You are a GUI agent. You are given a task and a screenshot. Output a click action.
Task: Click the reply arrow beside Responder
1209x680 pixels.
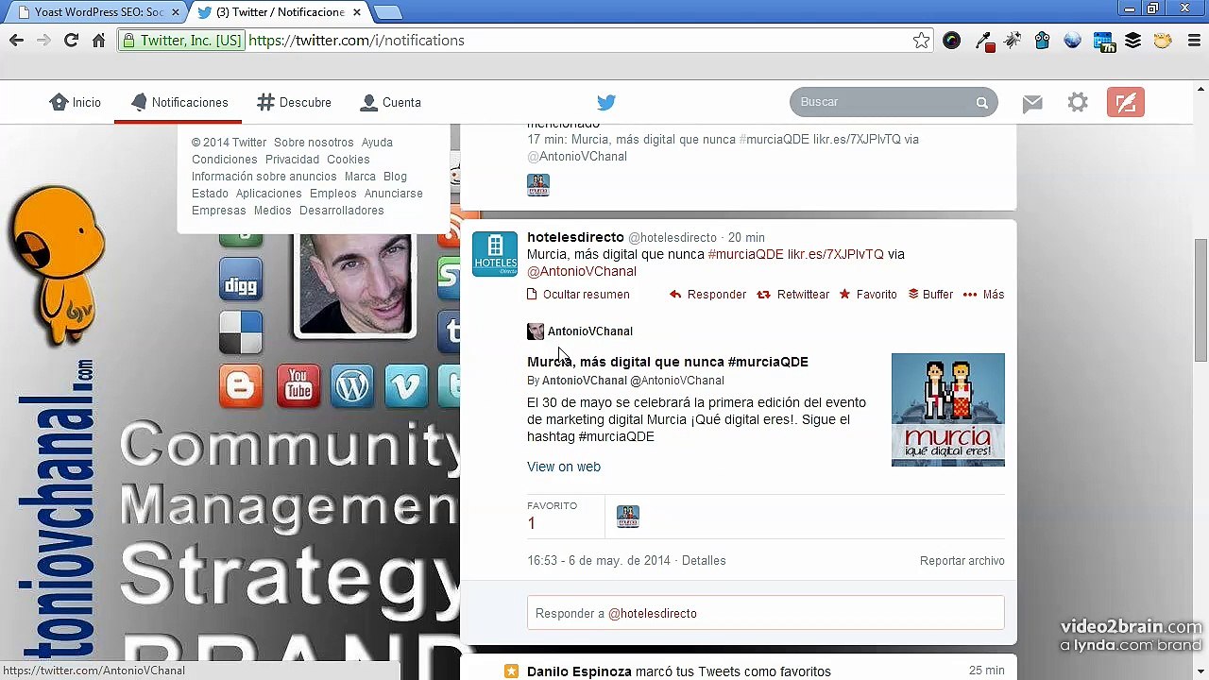(675, 295)
